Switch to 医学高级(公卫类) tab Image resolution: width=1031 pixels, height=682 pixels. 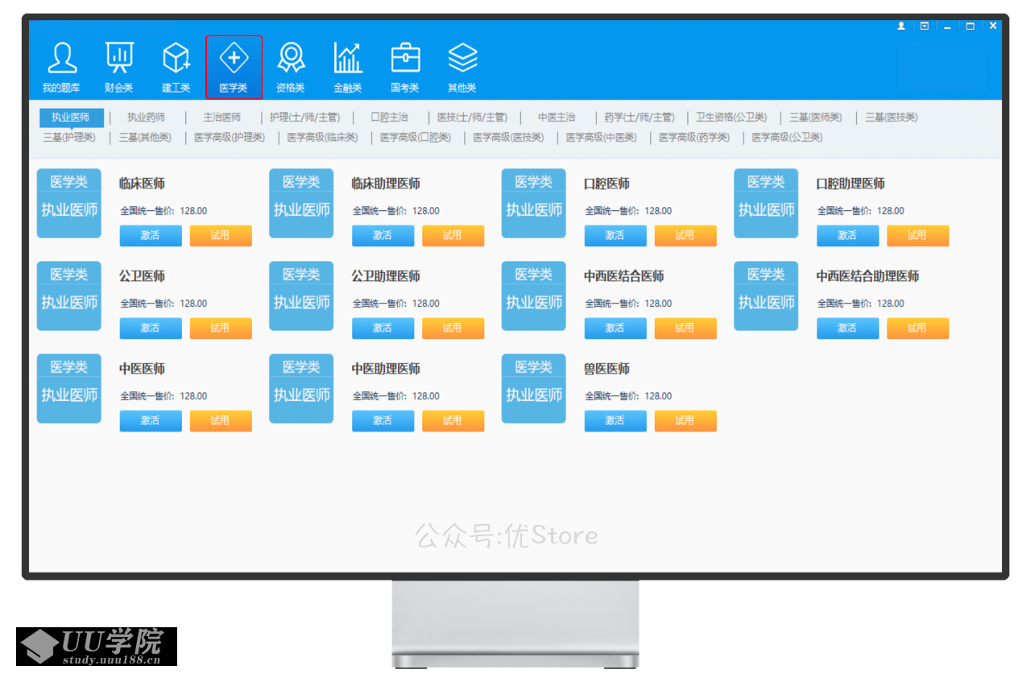[x=787, y=138]
